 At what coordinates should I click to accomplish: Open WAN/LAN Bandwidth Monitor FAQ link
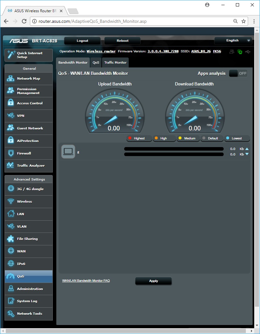tap(86, 281)
